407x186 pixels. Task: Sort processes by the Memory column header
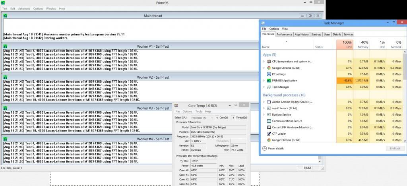pyautogui.click(x=364, y=45)
